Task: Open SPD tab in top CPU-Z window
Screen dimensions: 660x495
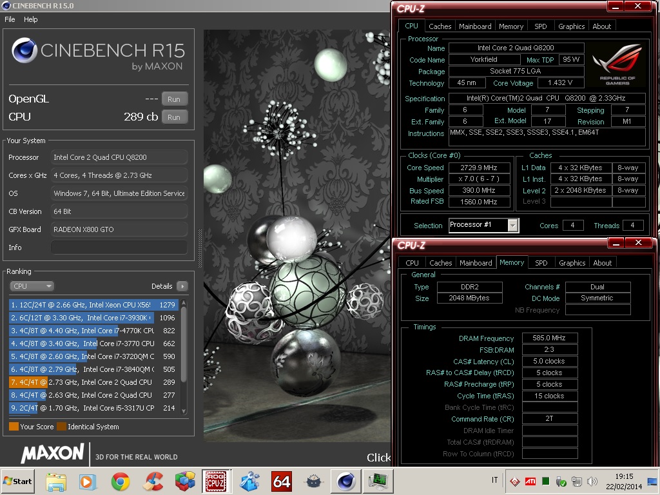Action: (541, 26)
